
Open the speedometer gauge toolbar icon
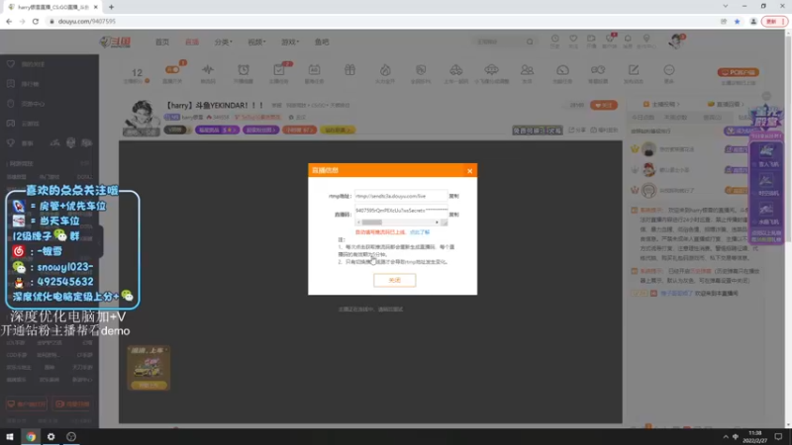[562, 69]
